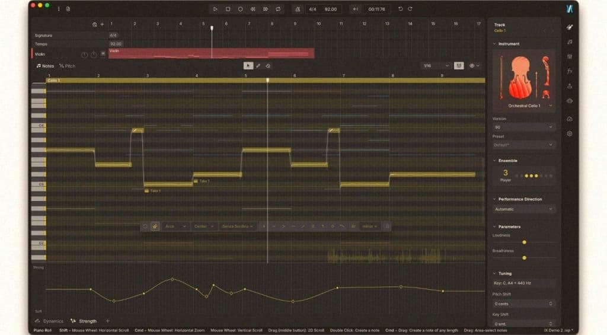
Task: Open the Preset Default dropdown
Action: (x=523, y=145)
